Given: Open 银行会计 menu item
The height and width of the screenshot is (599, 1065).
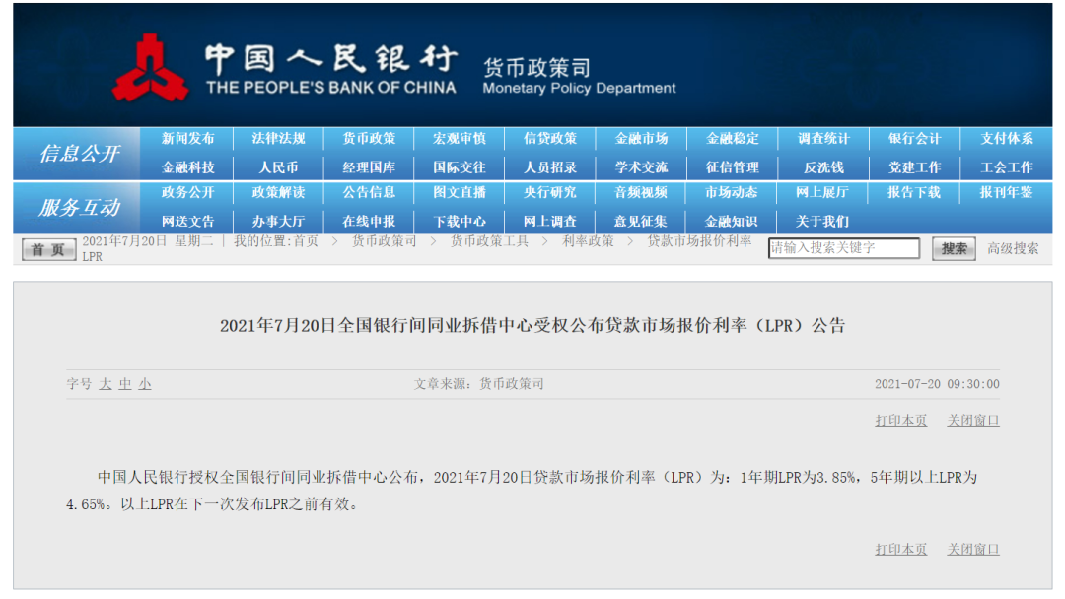Looking at the screenshot, I should pos(914,138).
